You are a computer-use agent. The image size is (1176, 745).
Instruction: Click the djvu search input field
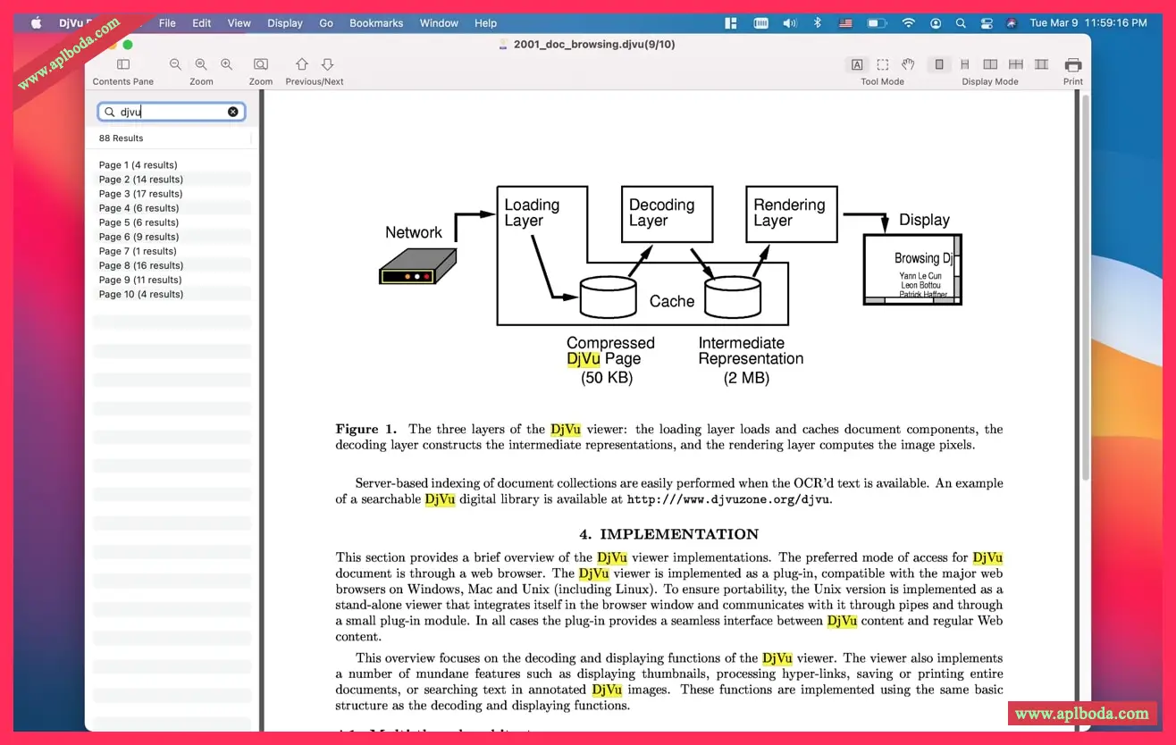coord(172,112)
